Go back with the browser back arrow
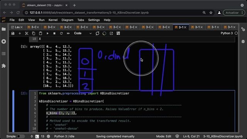Image resolution: width=247 pixels, height=139 pixels. coord(5,13)
